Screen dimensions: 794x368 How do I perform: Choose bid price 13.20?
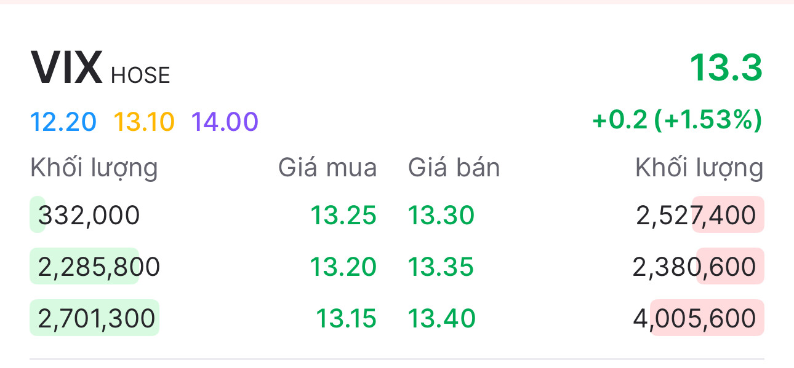pos(343,267)
